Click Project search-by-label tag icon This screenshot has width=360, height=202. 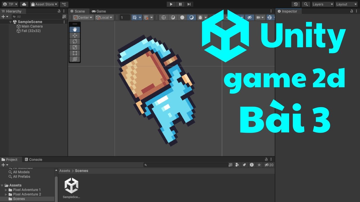244,165
